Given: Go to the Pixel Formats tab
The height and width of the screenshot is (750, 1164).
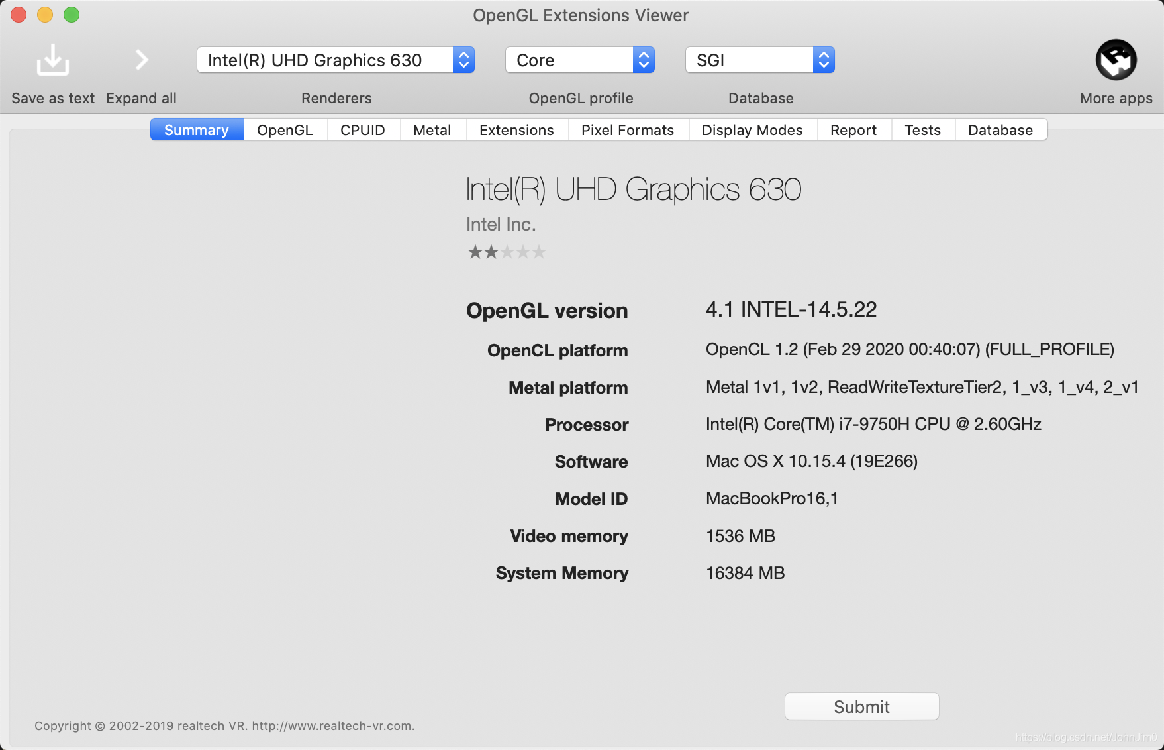Looking at the screenshot, I should [628, 130].
